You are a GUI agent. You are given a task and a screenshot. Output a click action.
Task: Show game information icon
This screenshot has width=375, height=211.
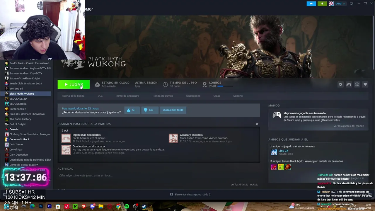tap(357, 84)
